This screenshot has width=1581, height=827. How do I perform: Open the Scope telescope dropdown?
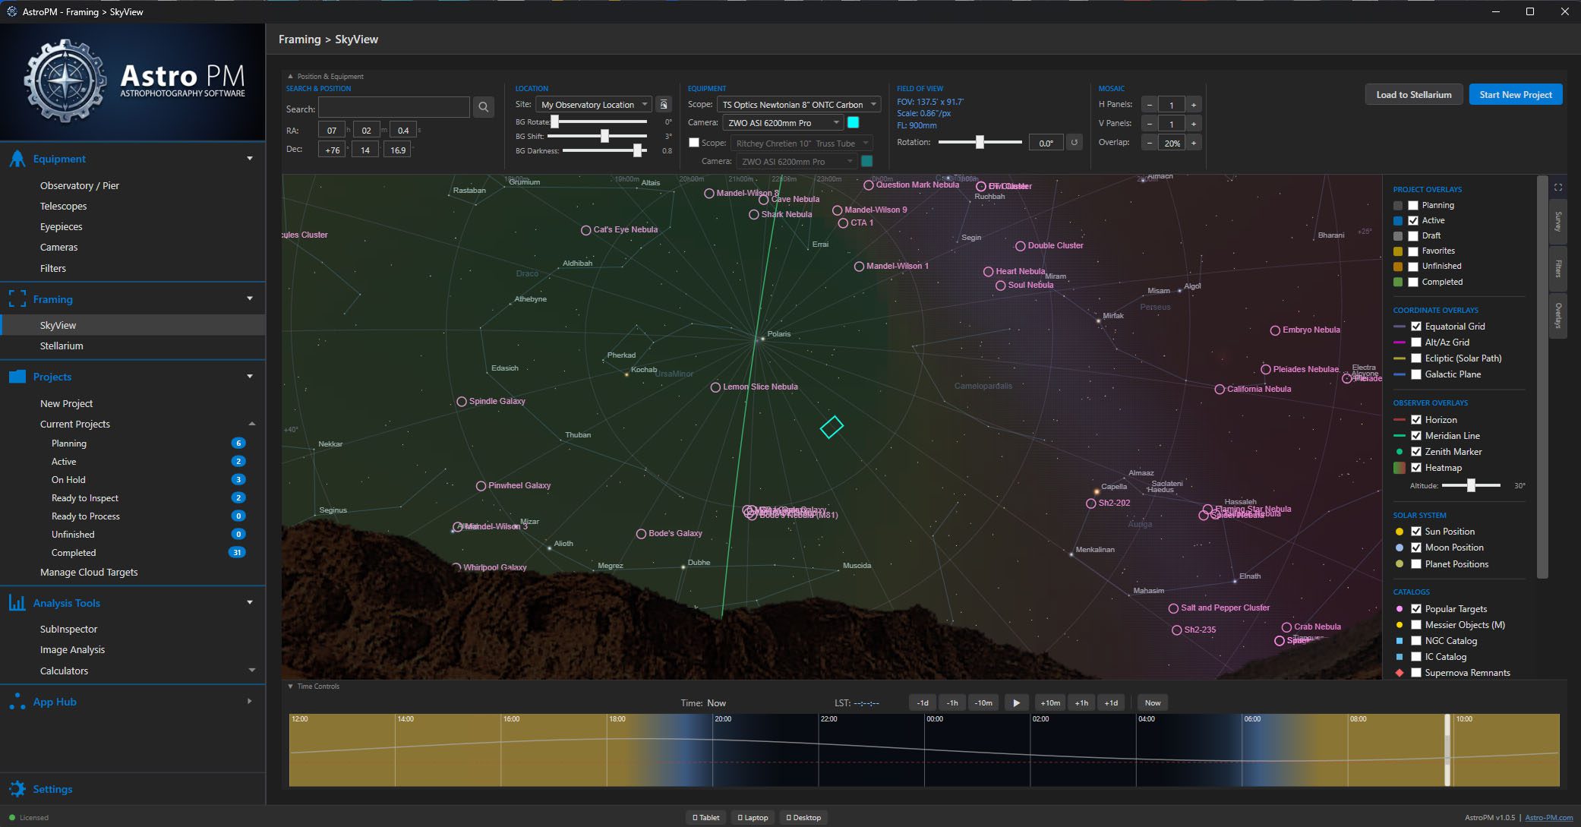[797, 105]
